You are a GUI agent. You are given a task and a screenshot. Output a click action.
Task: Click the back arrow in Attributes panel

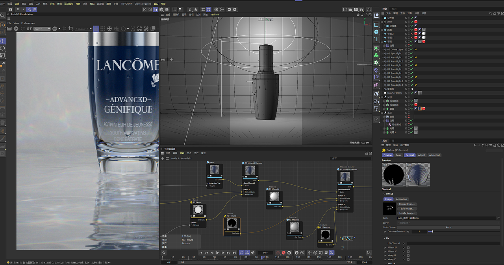pos(475,145)
